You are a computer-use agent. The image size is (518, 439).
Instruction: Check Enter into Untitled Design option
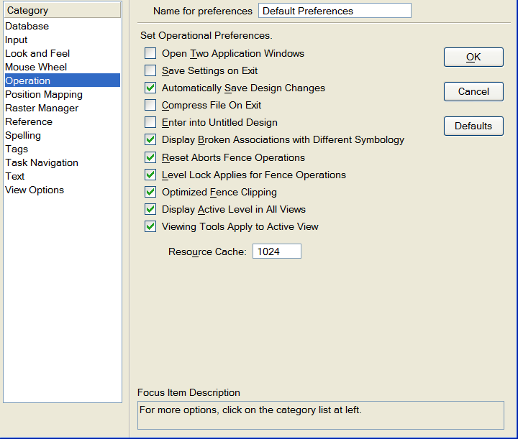[x=150, y=122]
